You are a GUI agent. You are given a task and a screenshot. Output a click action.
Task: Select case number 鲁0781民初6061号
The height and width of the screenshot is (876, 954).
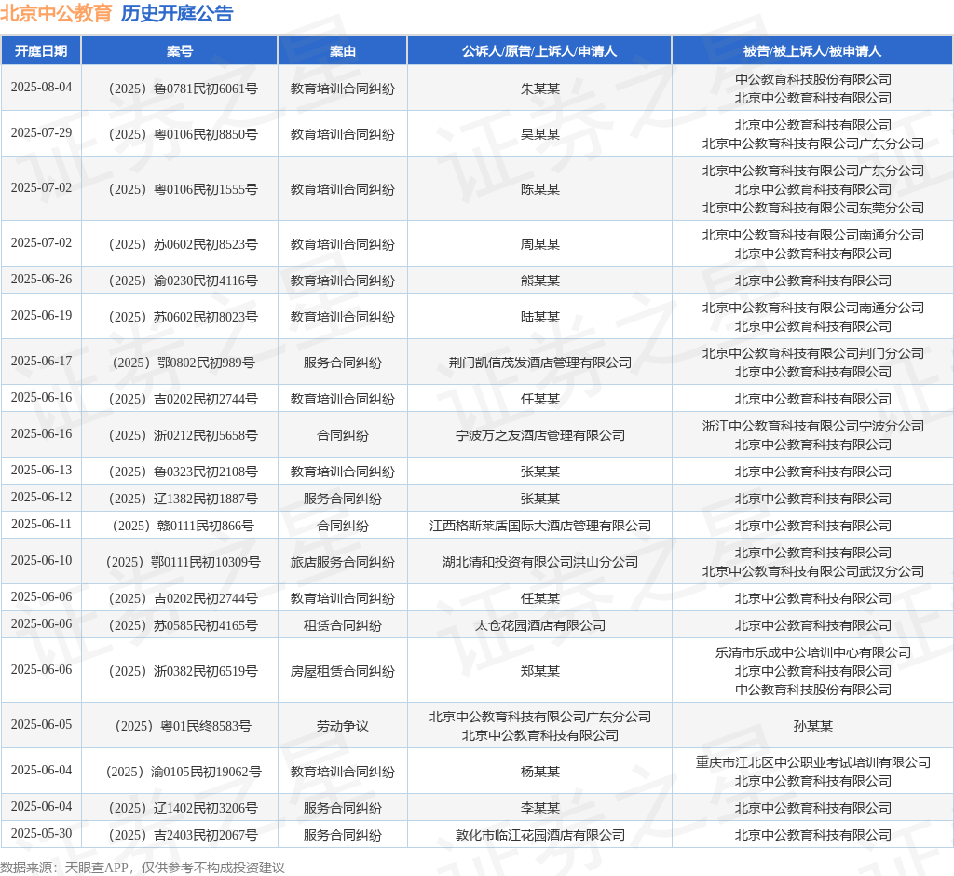coord(184,89)
